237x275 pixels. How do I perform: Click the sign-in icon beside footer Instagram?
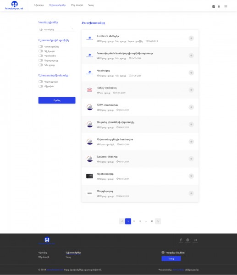(x=195, y=240)
